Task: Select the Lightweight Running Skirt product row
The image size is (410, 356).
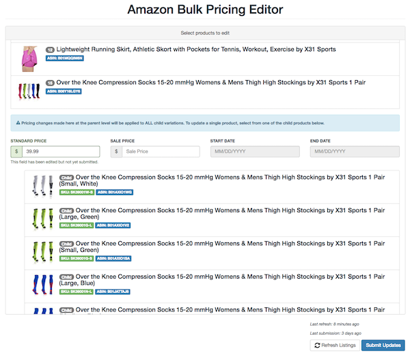Action: click(205, 59)
